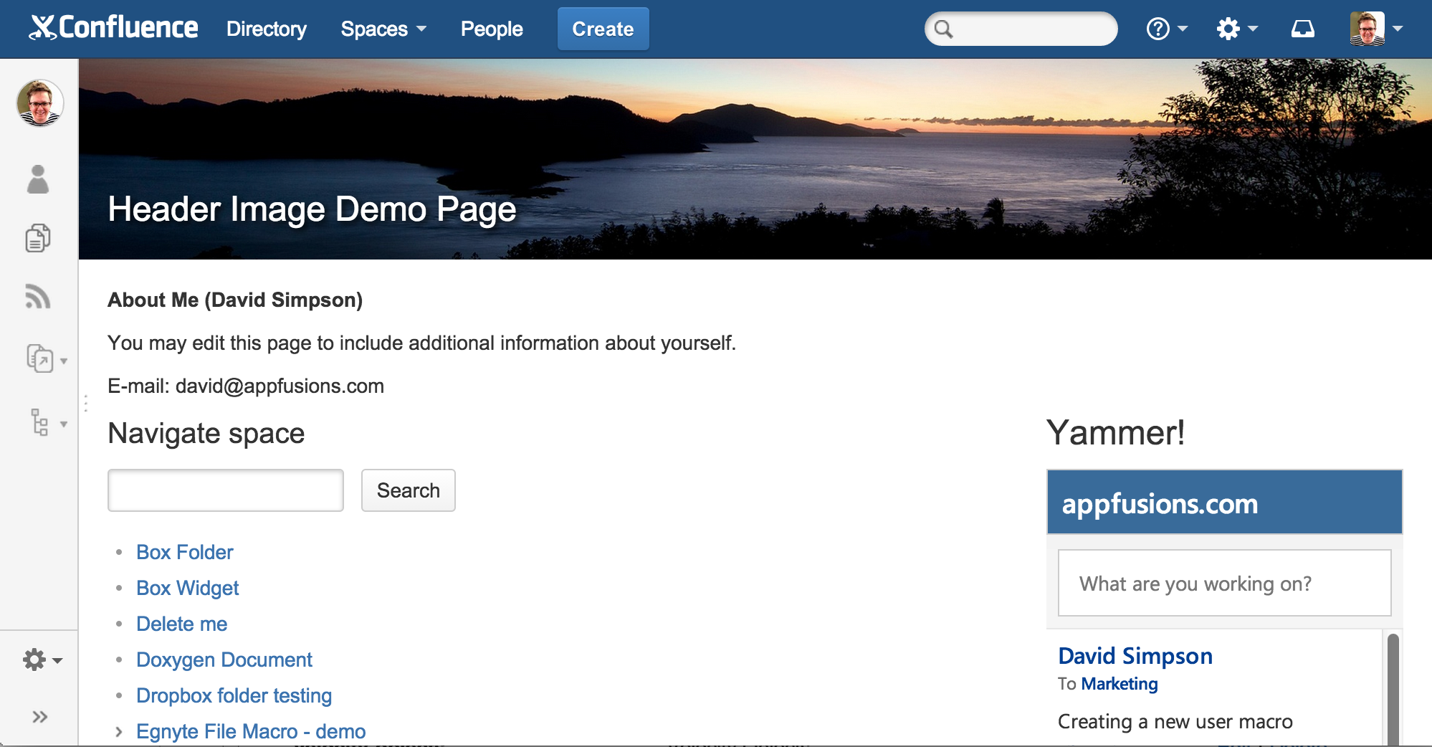The width and height of the screenshot is (1432, 747).
Task: Open the Help question mark menu
Action: tap(1167, 29)
